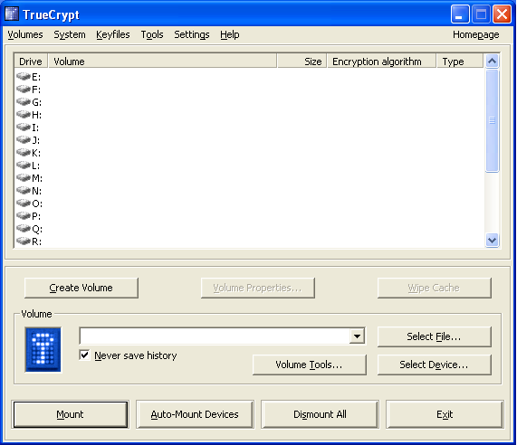Image resolution: width=517 pixels, height=445 pixels.
Task: Click the Size column header
Action: (x=302, y=62)
